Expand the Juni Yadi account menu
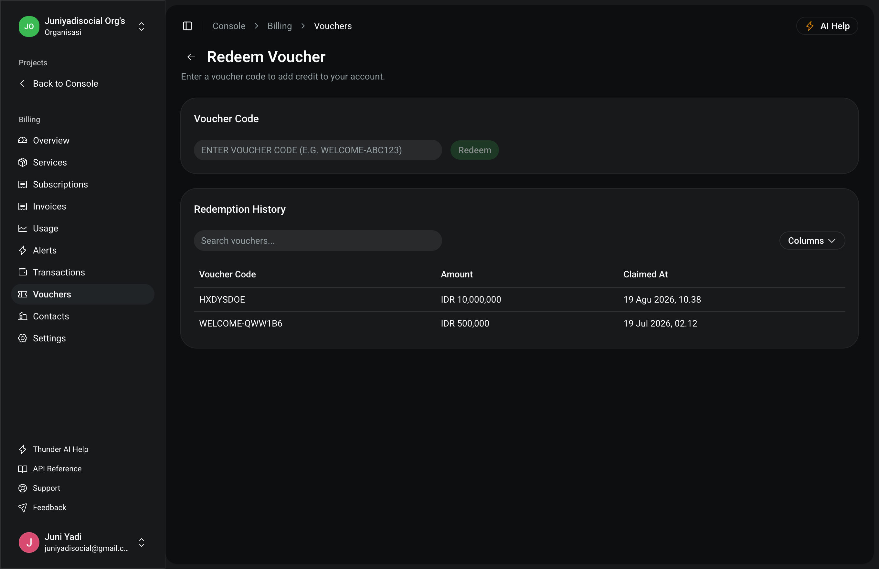The width and height of the screenshot is (879, 569). tap(83, 542)
